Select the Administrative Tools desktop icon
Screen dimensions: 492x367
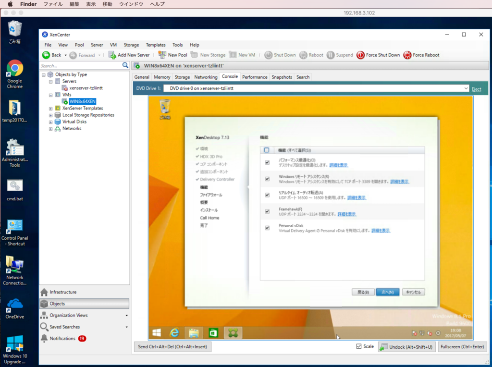click(x=15, y=153)
